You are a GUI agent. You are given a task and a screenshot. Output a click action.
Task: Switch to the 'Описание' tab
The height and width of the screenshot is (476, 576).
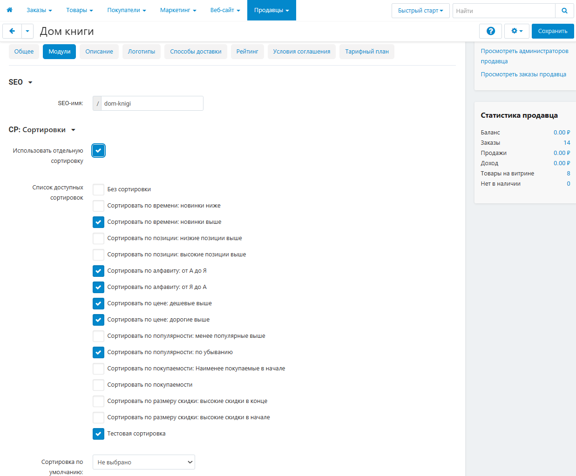click(99, 52)
